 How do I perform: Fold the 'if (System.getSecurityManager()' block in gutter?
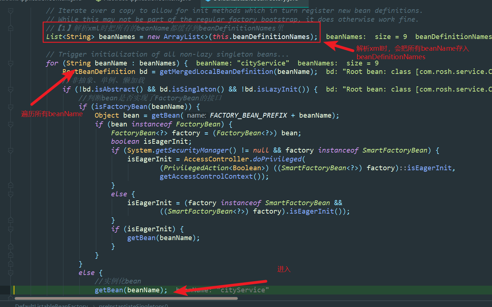coord(11,150)
